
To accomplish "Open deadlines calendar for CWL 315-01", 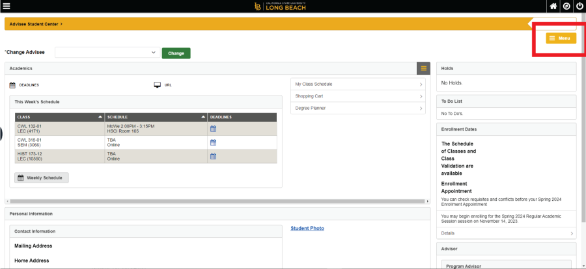I will [213, 142].
